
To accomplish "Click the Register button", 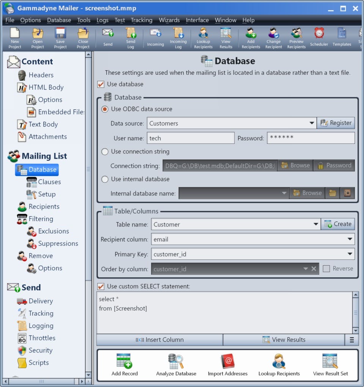I will pyautogui.click(x=336, y=123).
